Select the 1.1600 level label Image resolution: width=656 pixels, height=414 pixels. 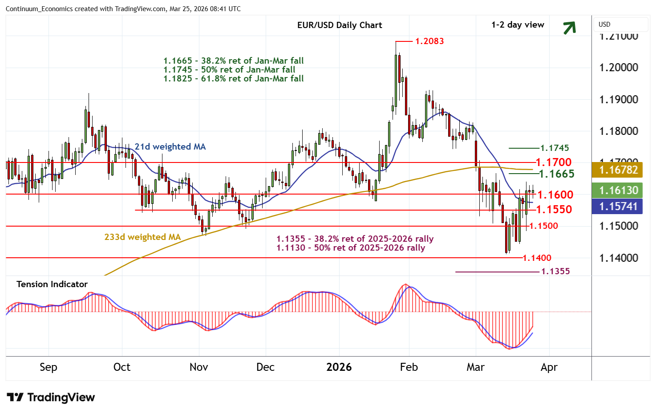click(555, 195)
